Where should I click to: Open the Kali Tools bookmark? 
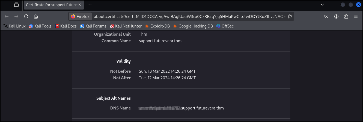point(40,26)
